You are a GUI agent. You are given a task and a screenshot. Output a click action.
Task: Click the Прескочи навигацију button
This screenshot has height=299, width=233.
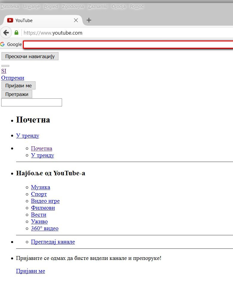pos(30,56)
